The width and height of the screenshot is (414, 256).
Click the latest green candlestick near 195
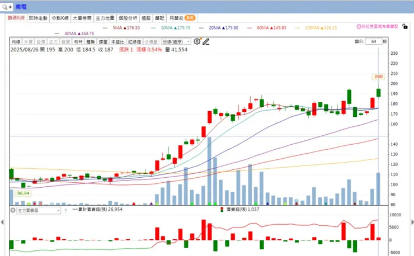378,92
